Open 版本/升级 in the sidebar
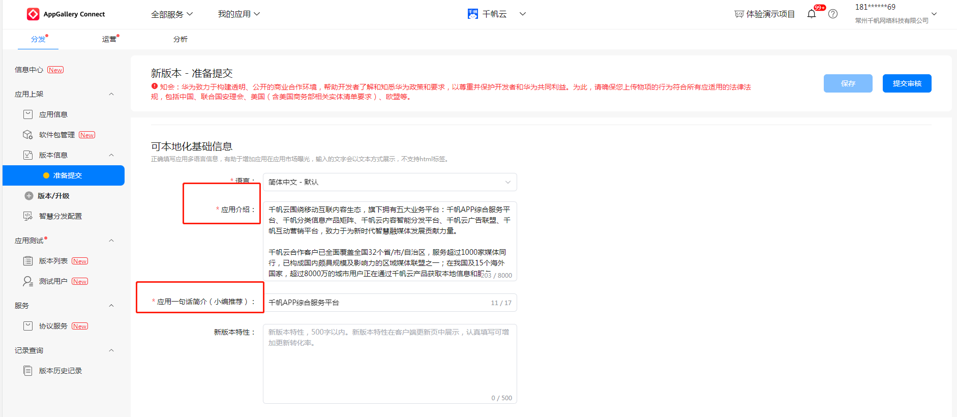 point(53,196)
